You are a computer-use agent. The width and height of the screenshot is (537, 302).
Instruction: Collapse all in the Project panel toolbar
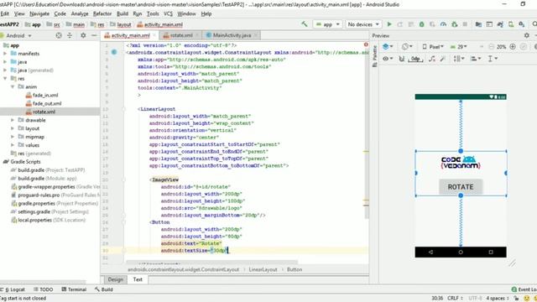(70, 35)
